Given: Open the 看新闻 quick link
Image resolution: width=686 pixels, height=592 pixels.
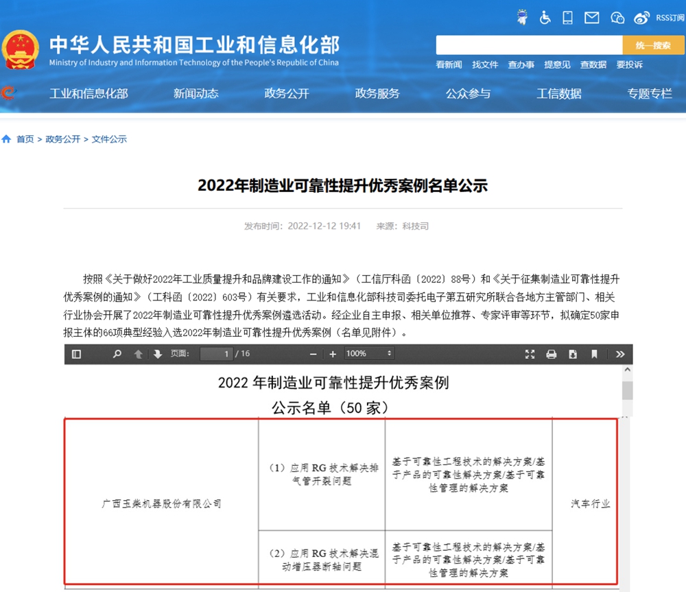Looking at the screenshot, I should point(449,64).
